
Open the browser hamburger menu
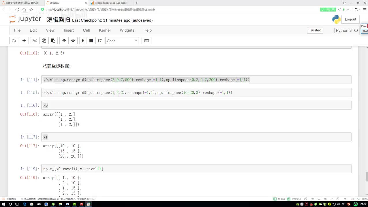click(x=365, y=9)
